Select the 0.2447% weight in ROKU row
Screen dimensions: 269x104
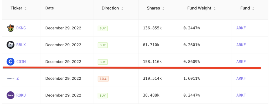pyautogui.click(x=192, y=95)
